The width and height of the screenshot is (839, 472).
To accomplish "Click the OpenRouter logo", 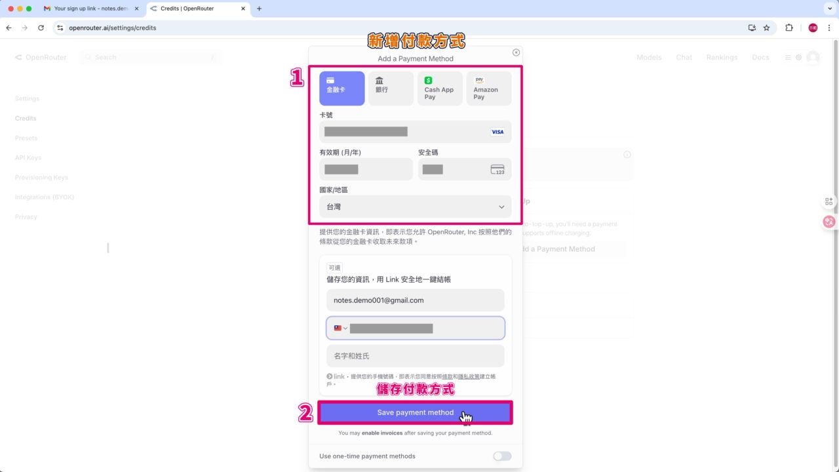I will click(41, 58).
